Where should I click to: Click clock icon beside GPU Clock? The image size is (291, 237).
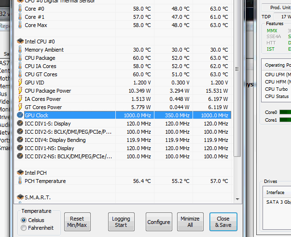coord(20,115)
